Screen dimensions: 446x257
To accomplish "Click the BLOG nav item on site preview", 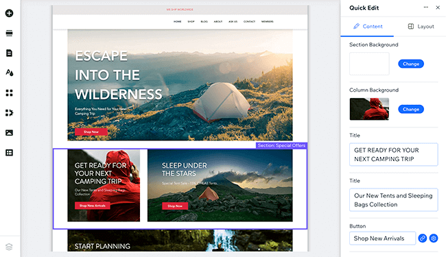I will pyautogui.click(x=204, y=21).
